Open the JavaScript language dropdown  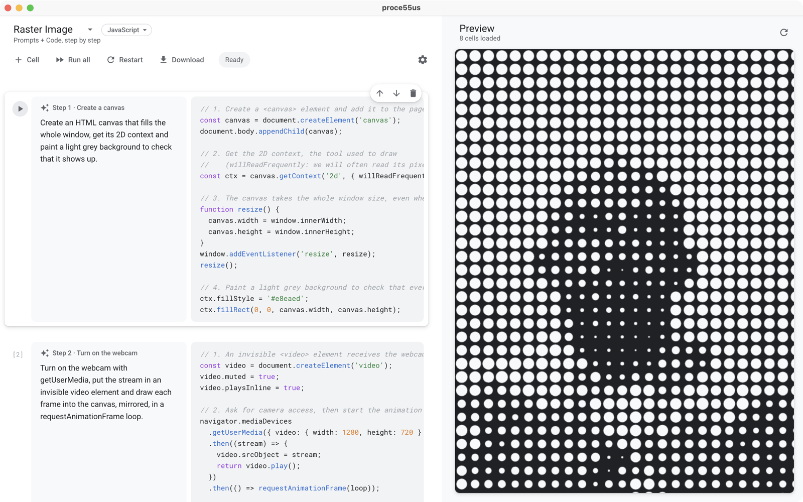(x=126, y=30)
